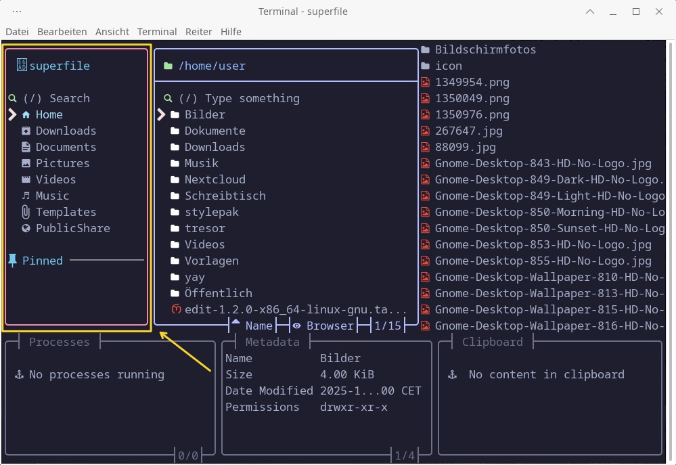Click the Pinned pin icon
The width and height of the screenshot is (676, 465).
point(12,261)
